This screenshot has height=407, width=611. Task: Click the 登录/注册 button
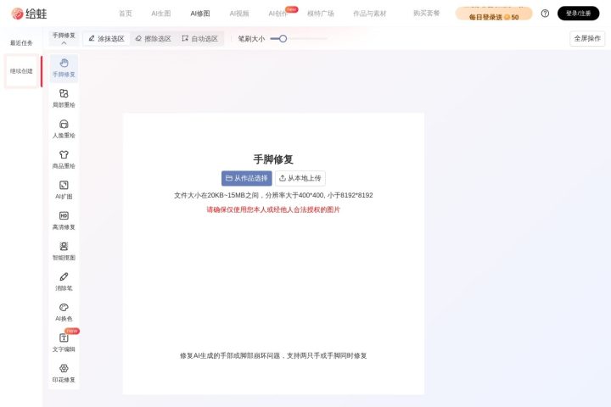click(x=578, y=14)
